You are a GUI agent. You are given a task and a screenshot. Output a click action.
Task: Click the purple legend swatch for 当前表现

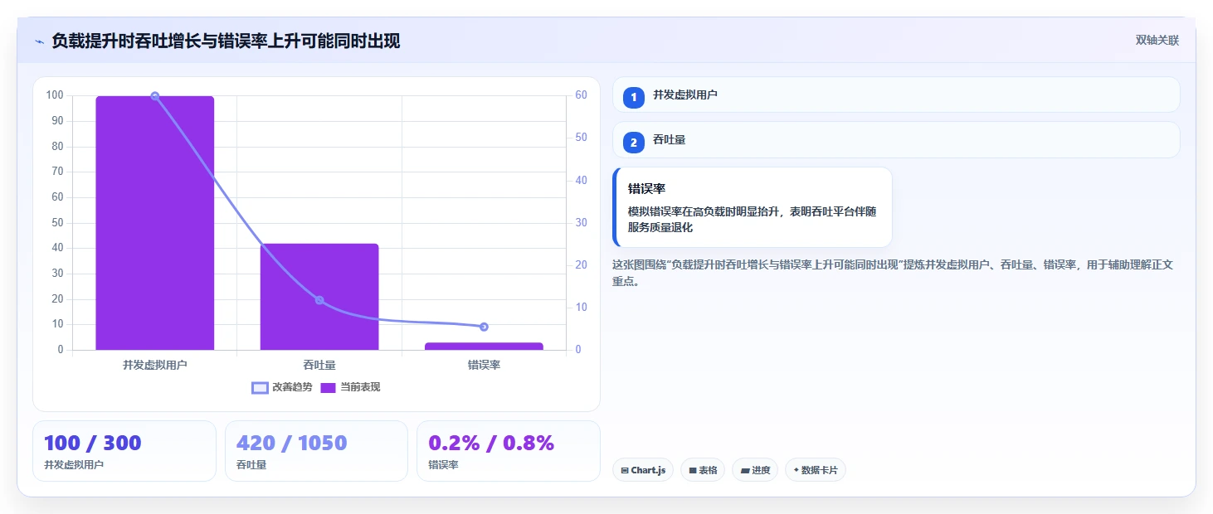click(328, 388)
